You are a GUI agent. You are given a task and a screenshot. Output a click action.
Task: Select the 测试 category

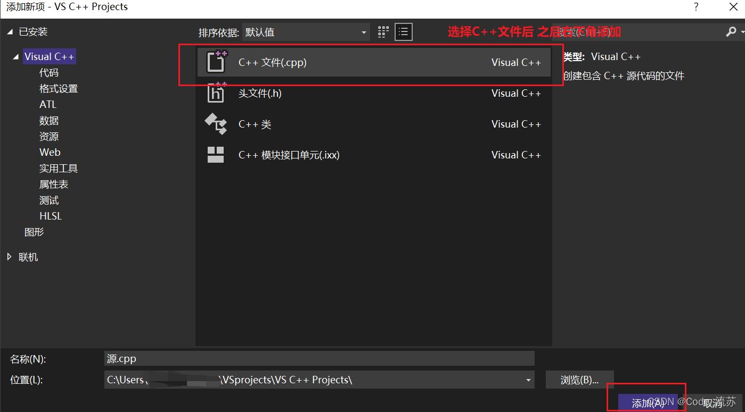[x=49, y=200]
